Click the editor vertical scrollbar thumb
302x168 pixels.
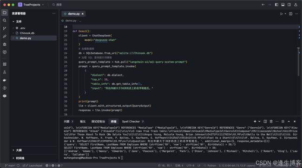tap(298, 62)
